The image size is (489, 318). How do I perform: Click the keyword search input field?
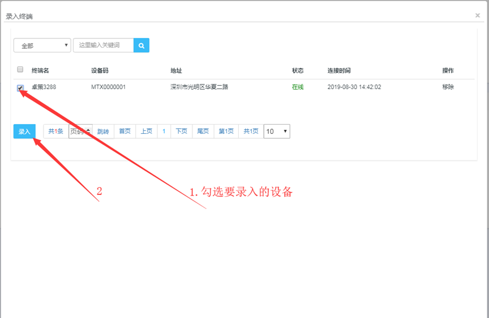pyautogui.click(x=104, y=45)
